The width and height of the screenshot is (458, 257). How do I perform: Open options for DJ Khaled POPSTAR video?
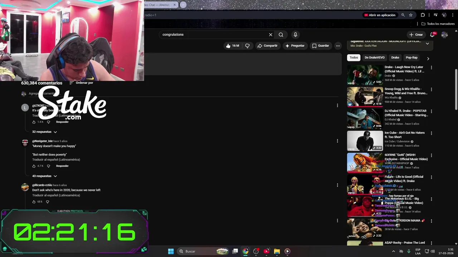tap(431, 111)
